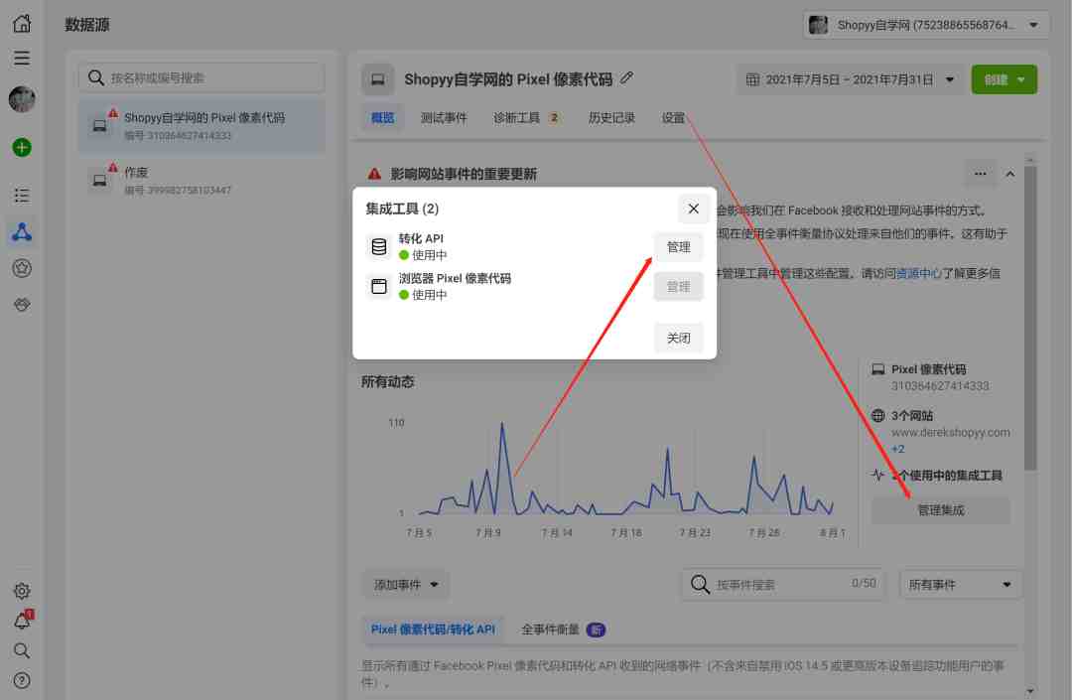Open the star badge icon in sidebar

(x=22, y=269)
